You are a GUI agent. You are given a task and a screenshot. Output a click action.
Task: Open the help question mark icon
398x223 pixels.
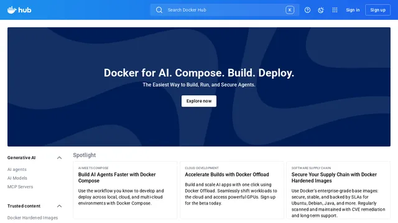pyautogui.click(x=307, y=10)
